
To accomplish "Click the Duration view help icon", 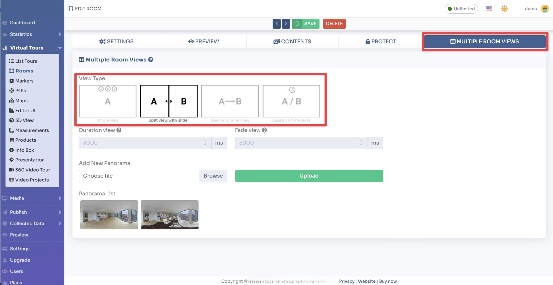I will 119,130.
